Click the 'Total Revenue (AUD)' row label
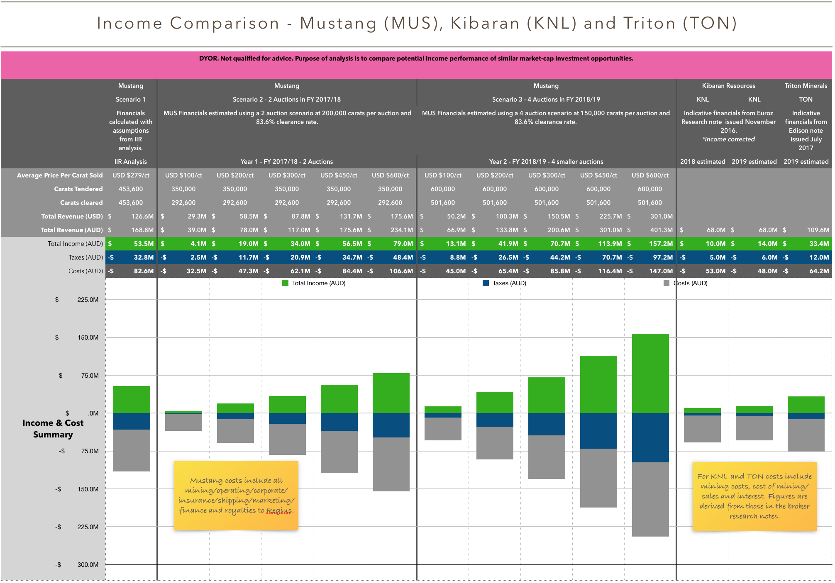This screenshot has width=835, height=583. click(x=71, y=230)
